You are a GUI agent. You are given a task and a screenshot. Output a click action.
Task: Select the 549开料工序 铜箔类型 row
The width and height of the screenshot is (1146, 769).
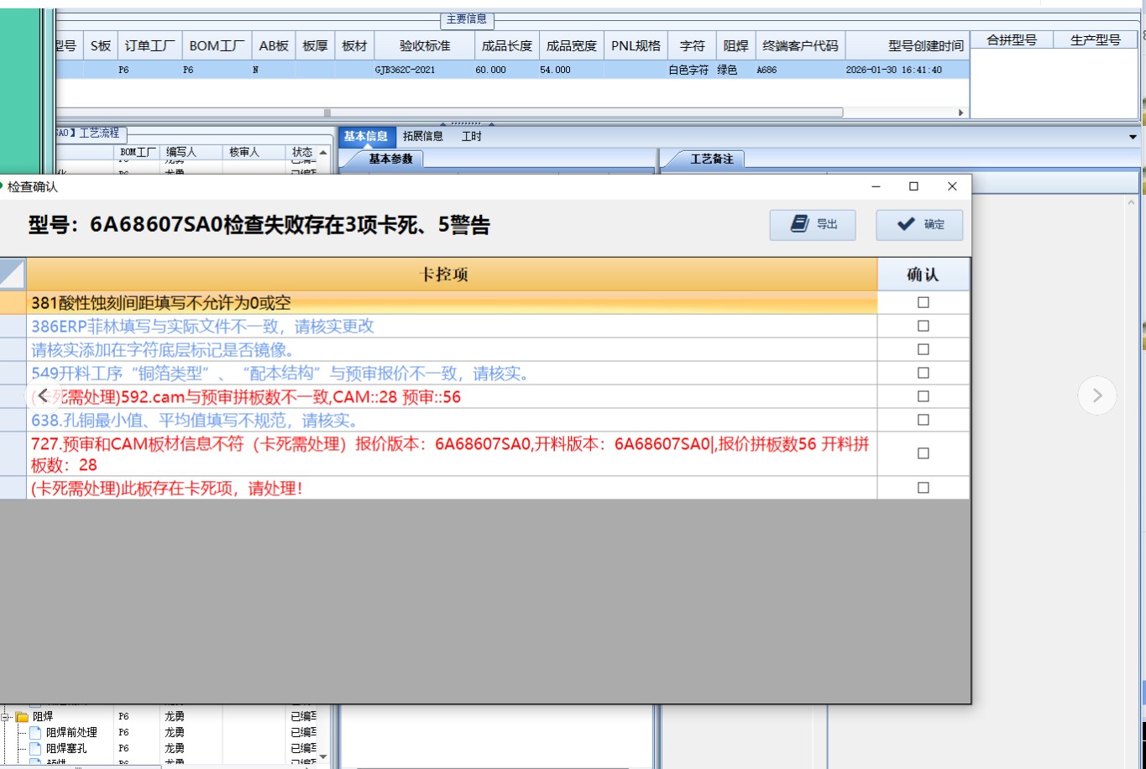[x=452, y=373]
